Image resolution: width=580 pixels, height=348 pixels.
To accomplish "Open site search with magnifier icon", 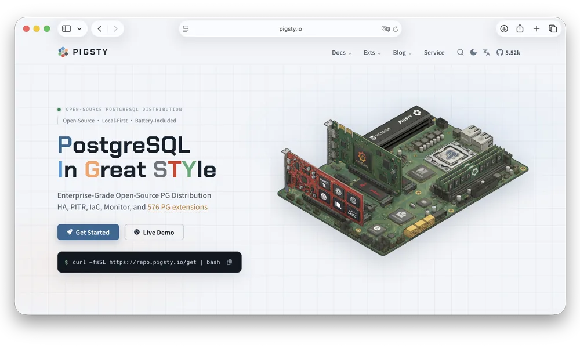I will pos(460,52).
